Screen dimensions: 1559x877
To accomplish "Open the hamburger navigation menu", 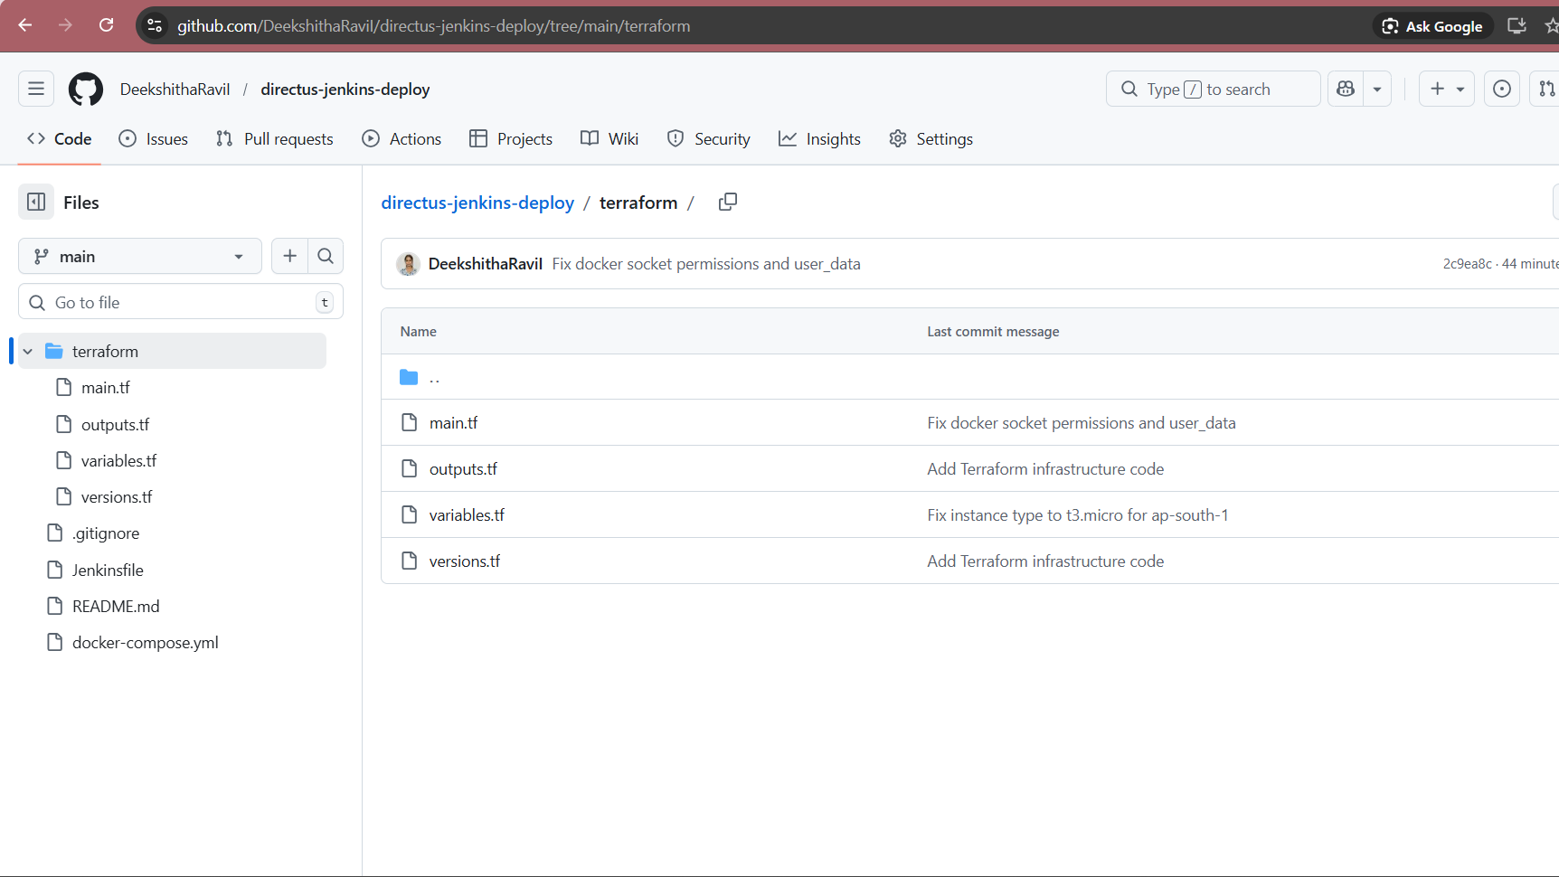I will [36, 89].
